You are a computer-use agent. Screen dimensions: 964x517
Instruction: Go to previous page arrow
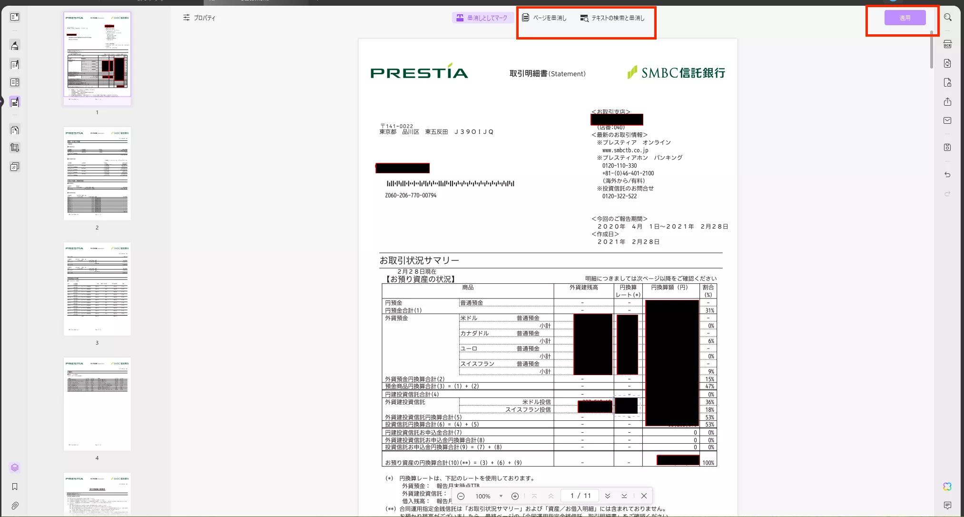[551, 496]
